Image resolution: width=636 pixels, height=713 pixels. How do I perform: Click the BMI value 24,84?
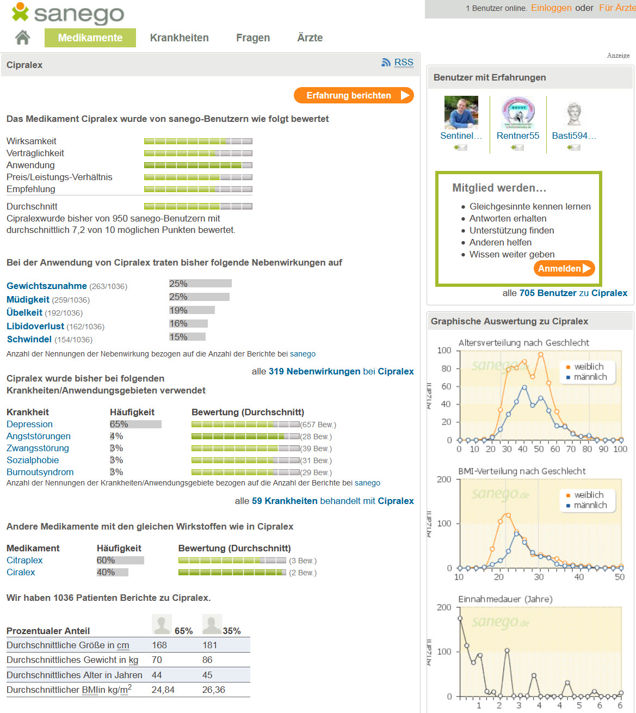pos(163,690)
